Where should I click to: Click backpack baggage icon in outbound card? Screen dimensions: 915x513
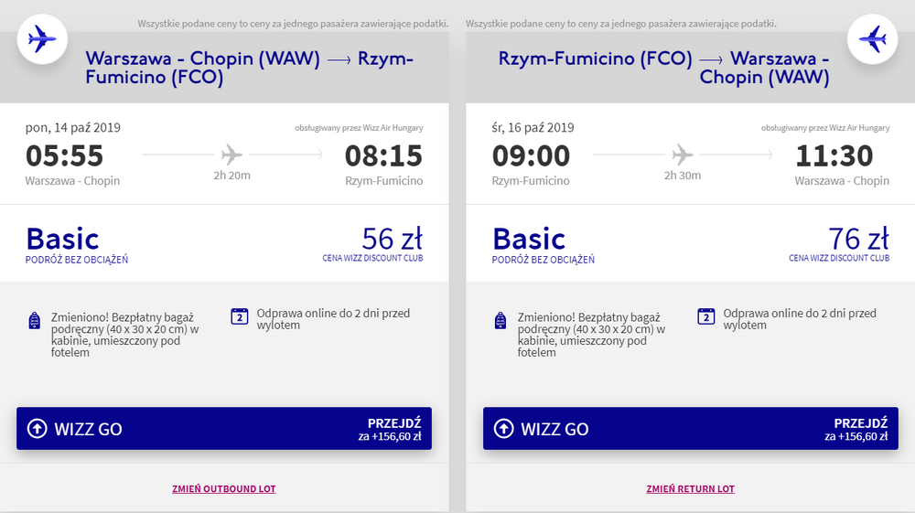click(x=35, y=321)
